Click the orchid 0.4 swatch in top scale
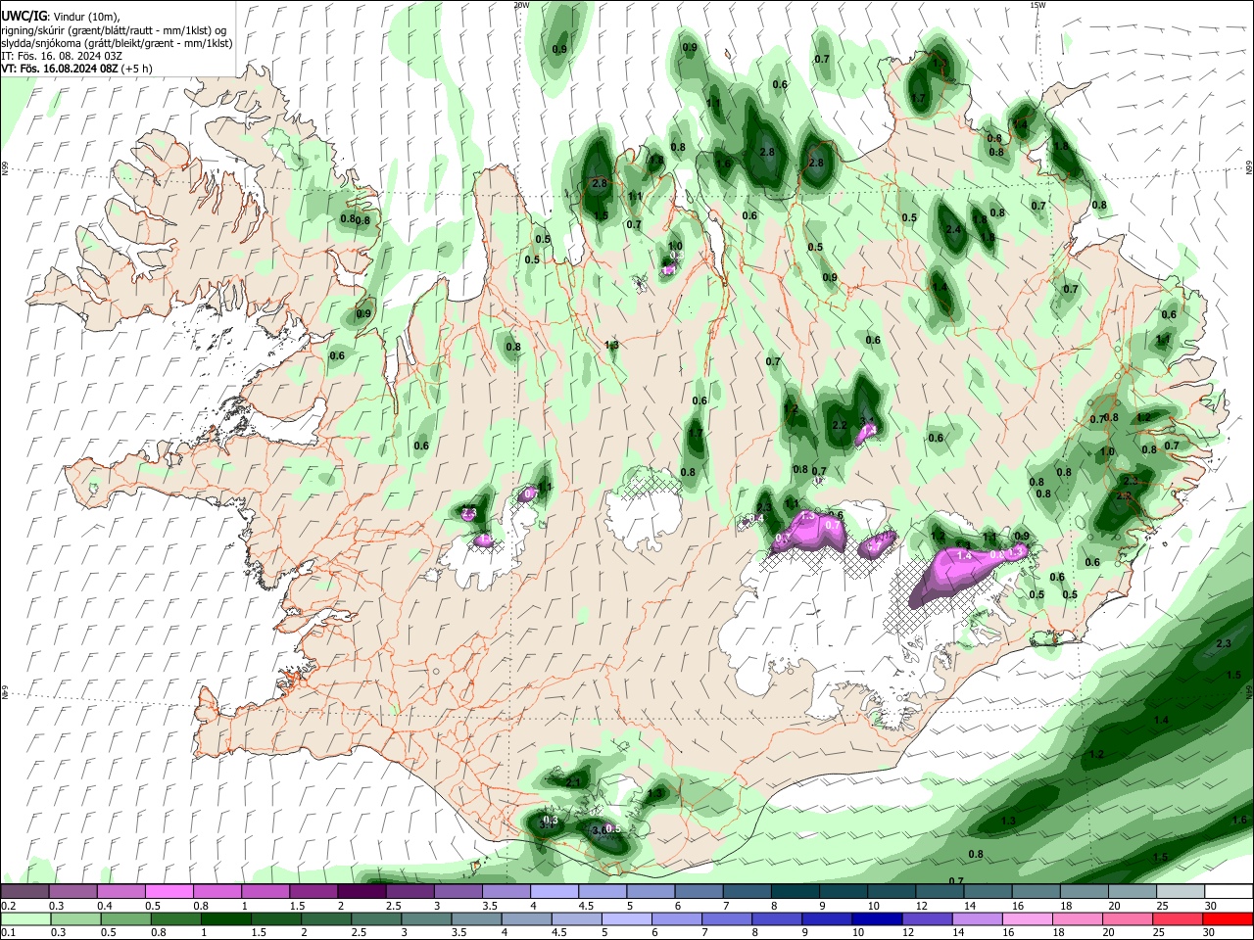 point(121,892)
